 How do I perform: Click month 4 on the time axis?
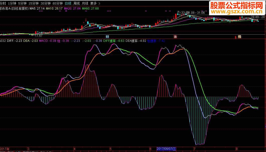pyautogui.click(x=74, y=149)
